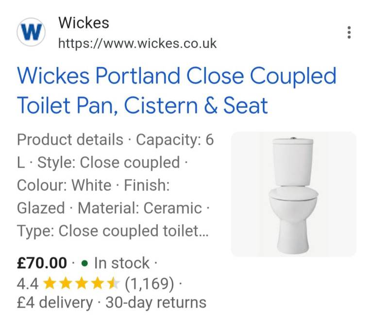The width and height of the screenshot is (373, 326).
Task: Select the Wickes site name
Action: (84, 23)
